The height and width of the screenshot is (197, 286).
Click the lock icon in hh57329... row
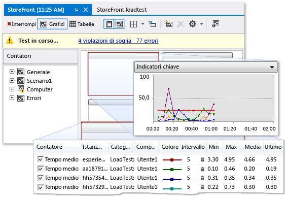[202, 187]
